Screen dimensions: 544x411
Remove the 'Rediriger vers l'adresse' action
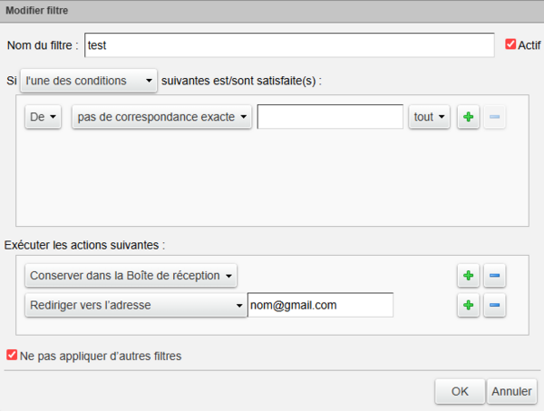[x=494, y=305]
